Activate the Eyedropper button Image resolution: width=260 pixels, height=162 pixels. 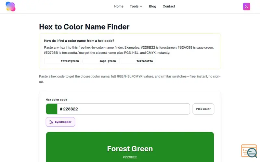(60, 122)
